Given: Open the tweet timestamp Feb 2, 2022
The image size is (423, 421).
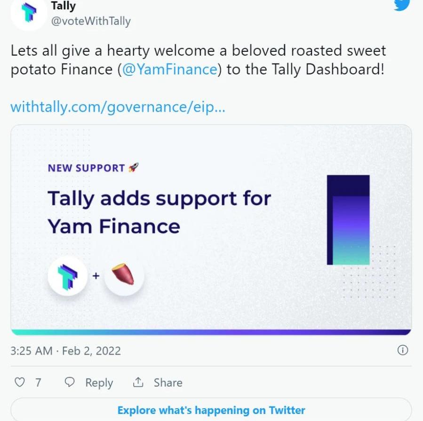Looking at the screenshot, I should point(65,351).
